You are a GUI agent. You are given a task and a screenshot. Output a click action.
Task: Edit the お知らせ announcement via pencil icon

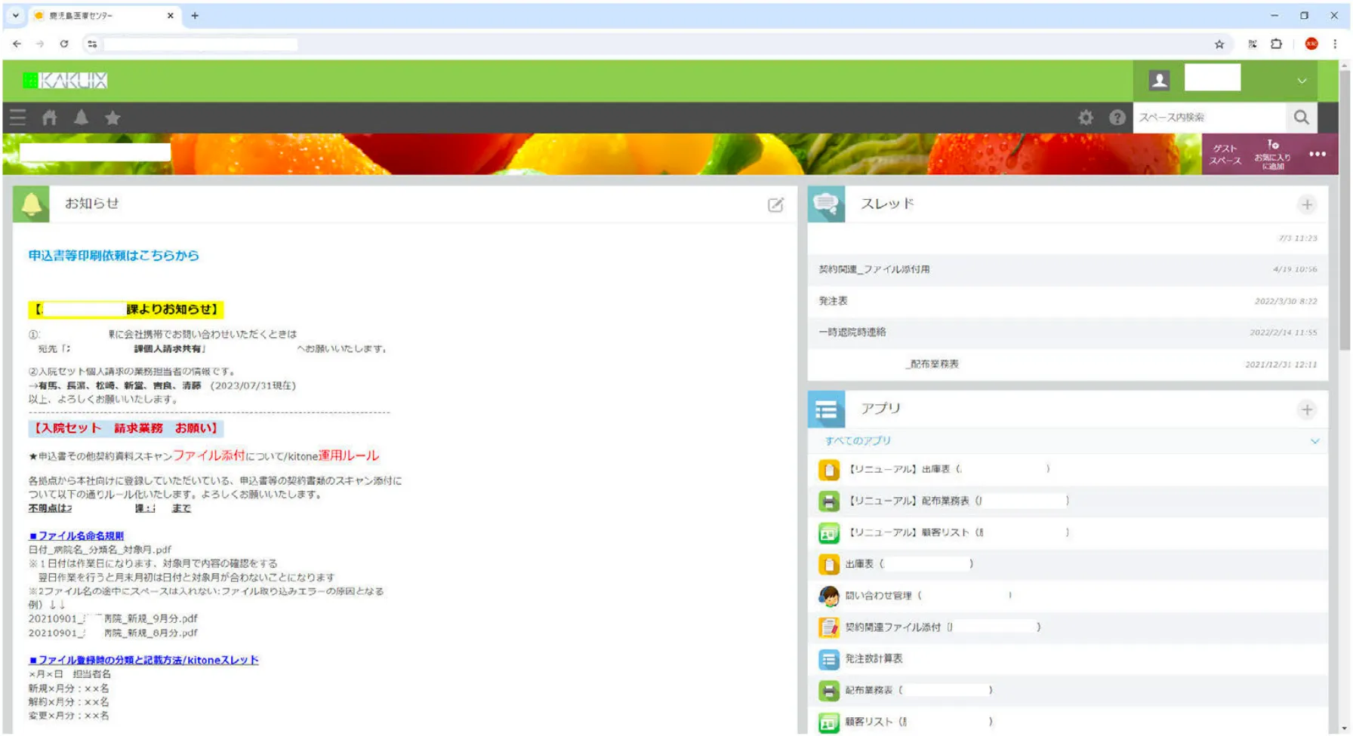[775, 205]
